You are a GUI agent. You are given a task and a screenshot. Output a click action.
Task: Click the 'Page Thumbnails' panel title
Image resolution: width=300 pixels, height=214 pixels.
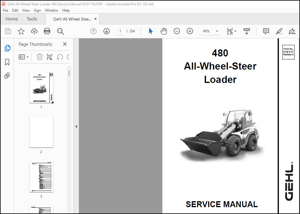click(35, 44)
